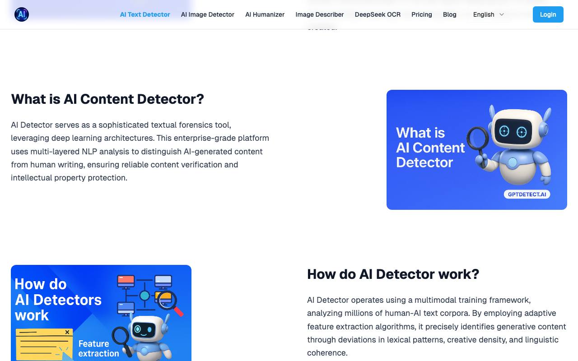
Task: Select the 'What is AI Content Detector?' heading
Action: (107, 99)
